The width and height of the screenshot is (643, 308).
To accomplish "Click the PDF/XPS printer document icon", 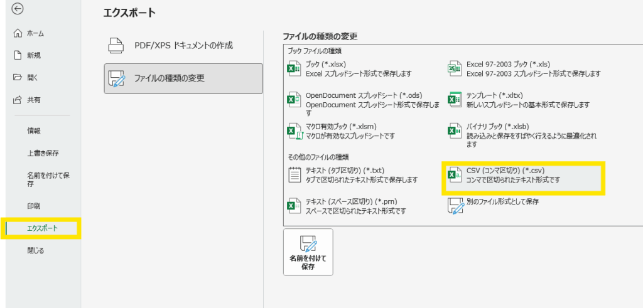I will [116, 45].
